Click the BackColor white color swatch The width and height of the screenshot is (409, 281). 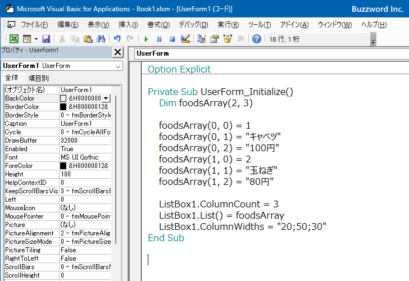(63, 98)
